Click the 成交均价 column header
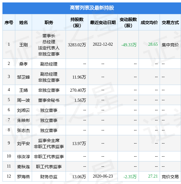Viewport: 181px width, 184px height. 149,23
